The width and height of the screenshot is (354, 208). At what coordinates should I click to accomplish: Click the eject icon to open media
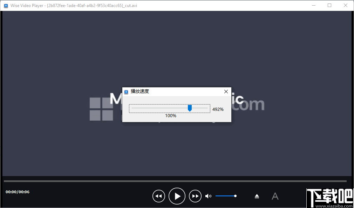click(257, 196)
